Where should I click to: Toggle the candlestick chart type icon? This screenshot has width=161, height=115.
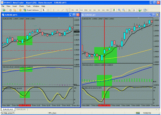(x=114, y=10)
